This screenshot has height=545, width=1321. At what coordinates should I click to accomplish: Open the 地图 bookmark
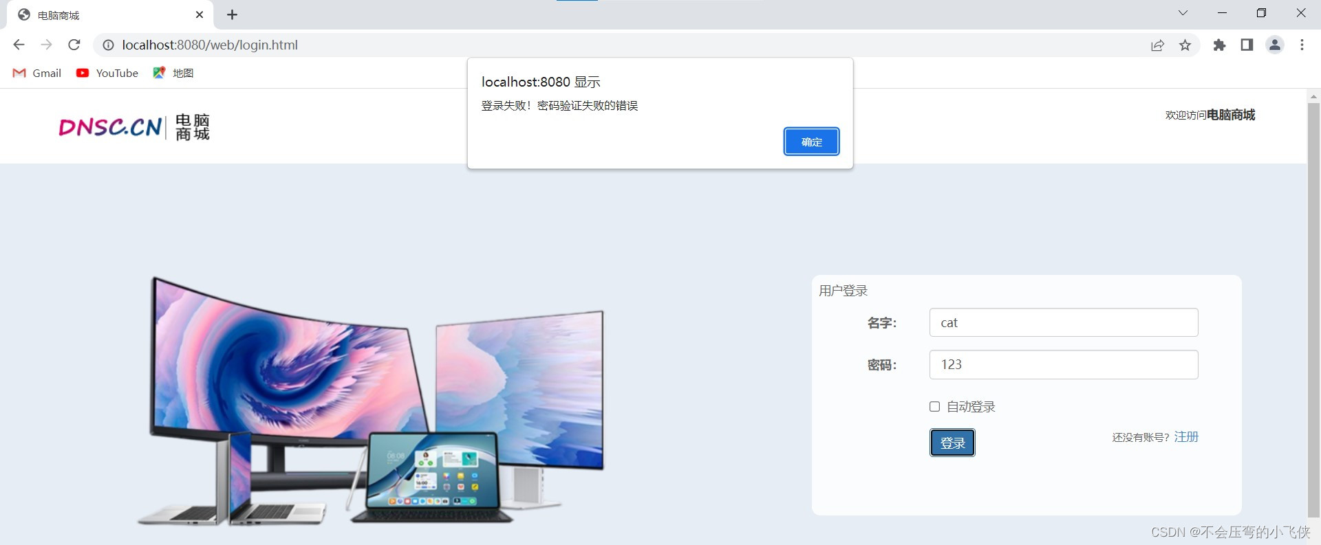[x=173, y=73]
